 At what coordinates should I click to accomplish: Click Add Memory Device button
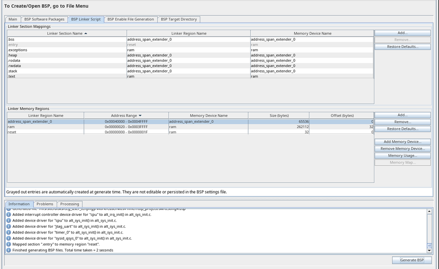click(x=402, y=142)
